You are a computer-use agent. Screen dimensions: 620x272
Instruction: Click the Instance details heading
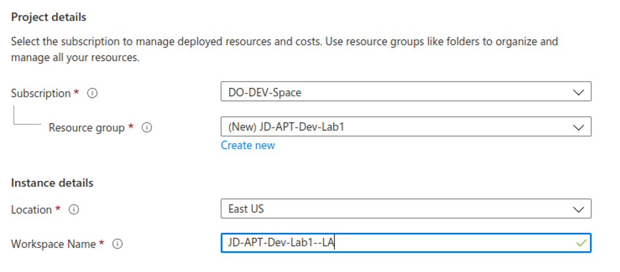point(52,183)
